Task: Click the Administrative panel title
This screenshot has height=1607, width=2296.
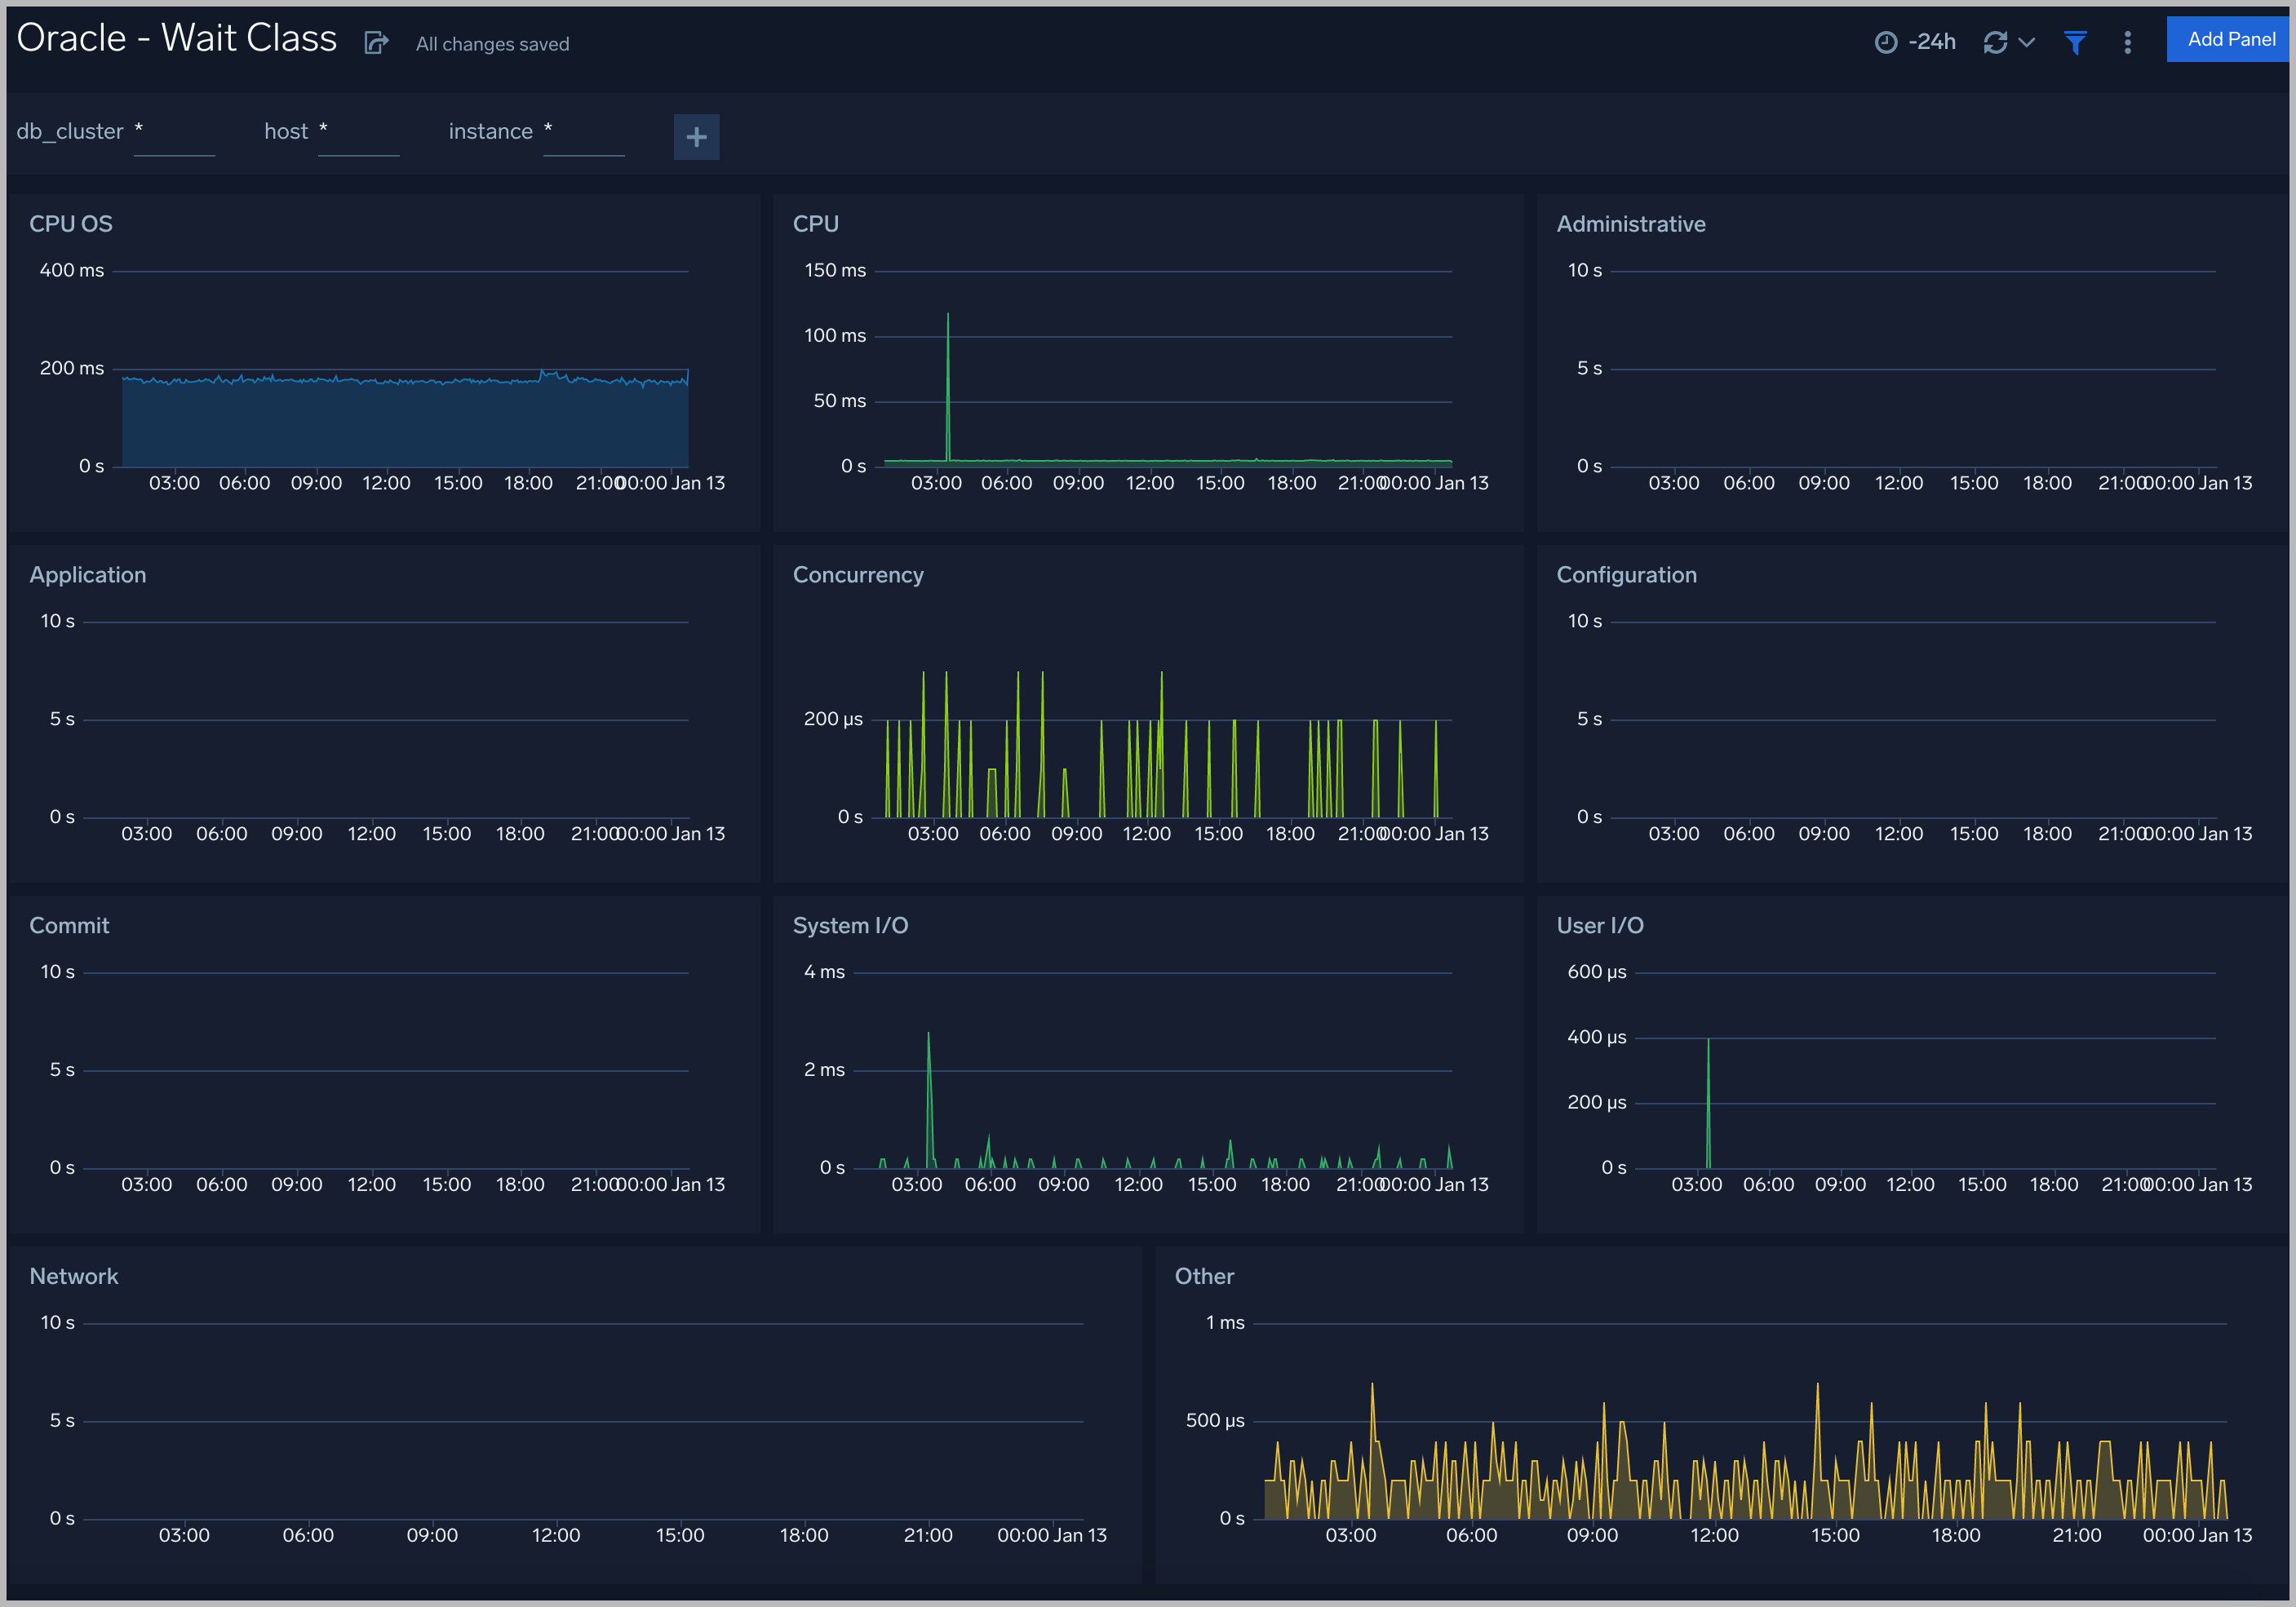Action: click(x=1630, y=223)
